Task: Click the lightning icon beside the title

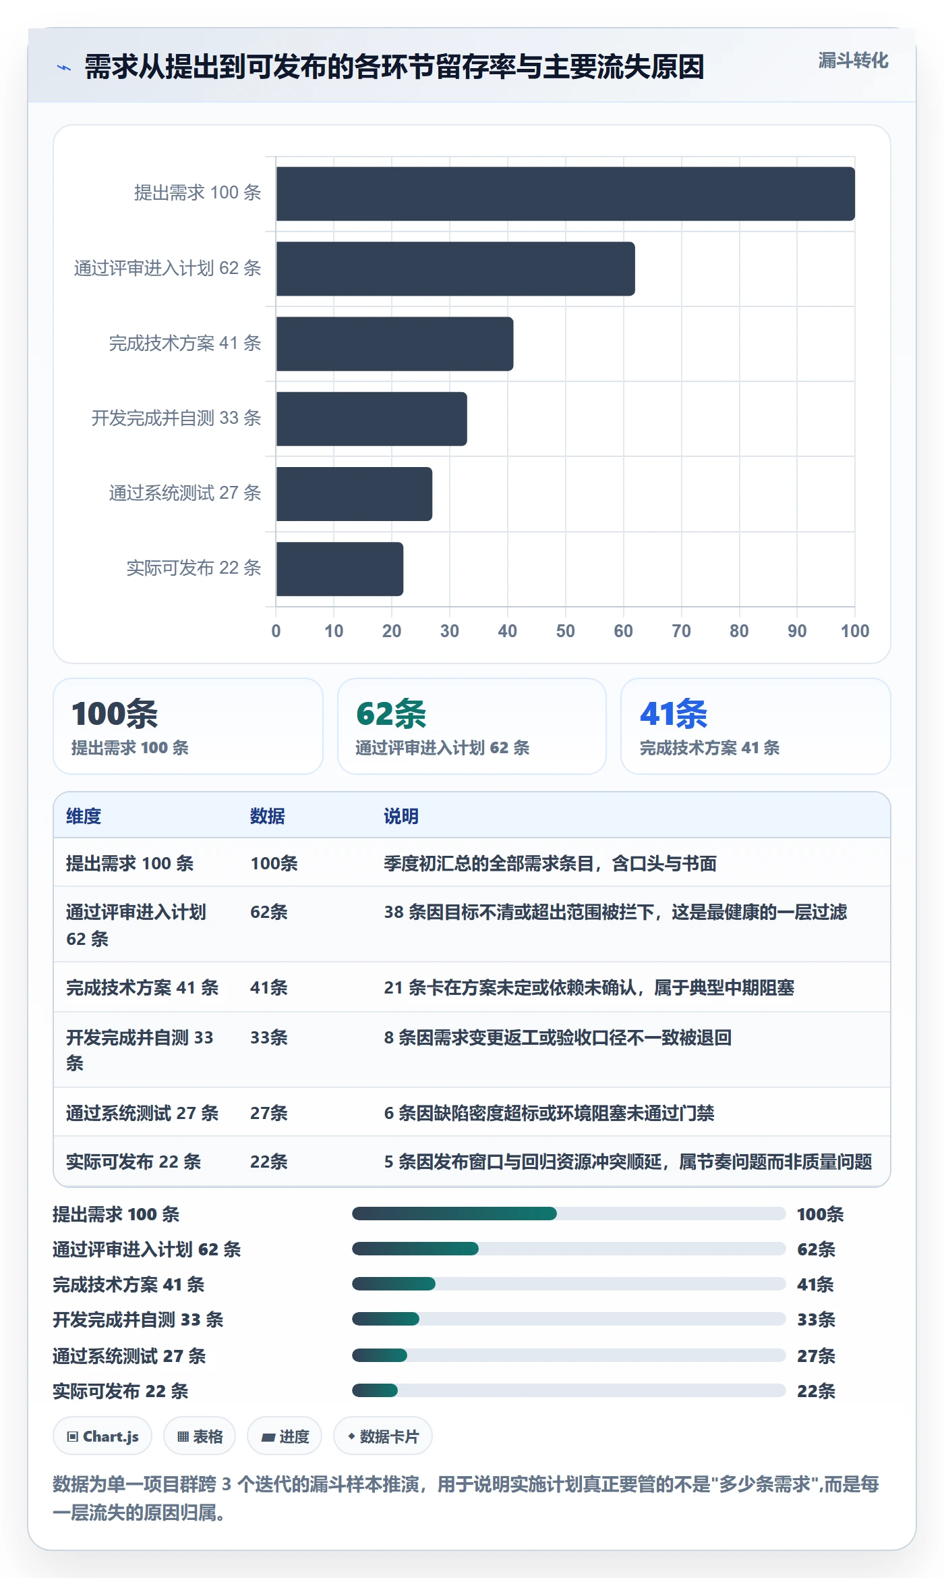Action: (x=63, y=67)
